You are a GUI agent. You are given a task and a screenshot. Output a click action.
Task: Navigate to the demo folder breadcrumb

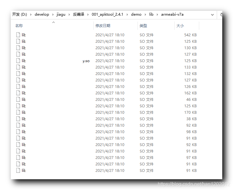pyautogui.click(x=136, y=14)
